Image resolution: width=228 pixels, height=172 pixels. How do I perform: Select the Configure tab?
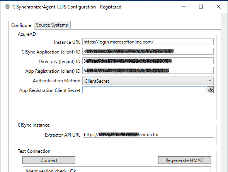coord(21,25)
